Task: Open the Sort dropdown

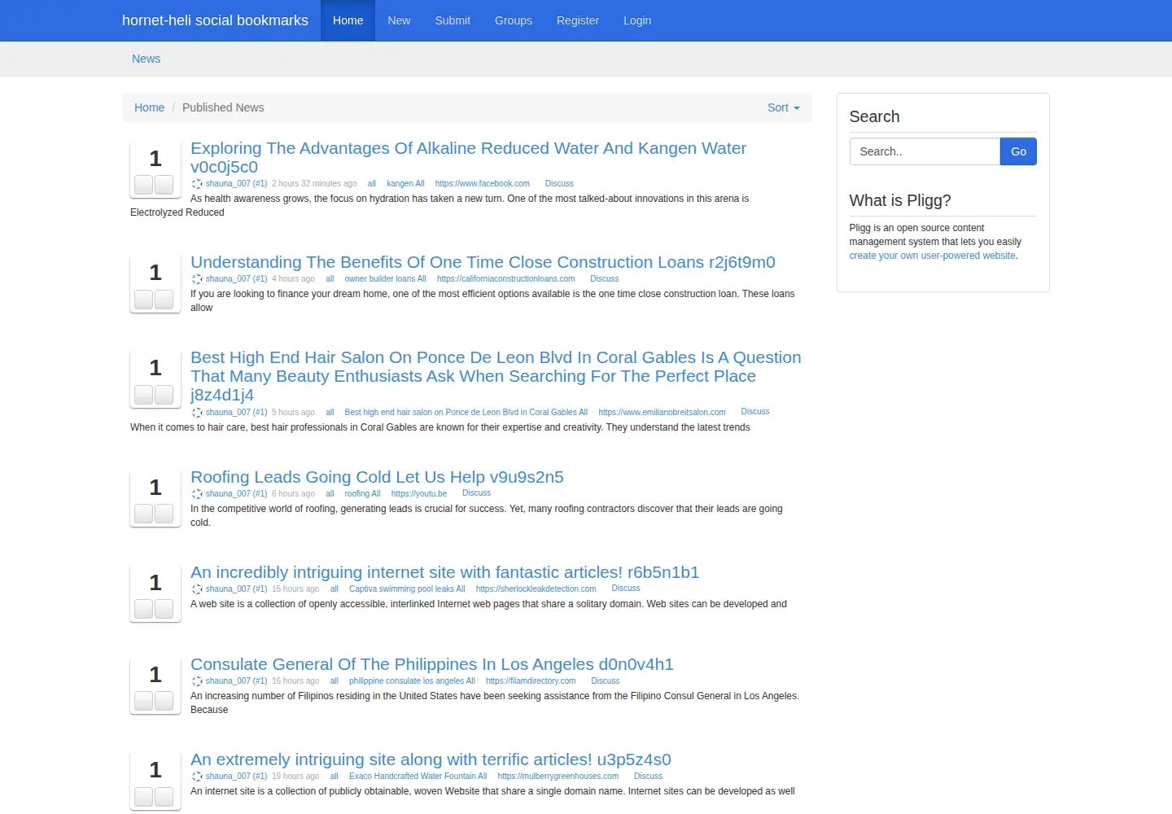Action: click(784, 107)
